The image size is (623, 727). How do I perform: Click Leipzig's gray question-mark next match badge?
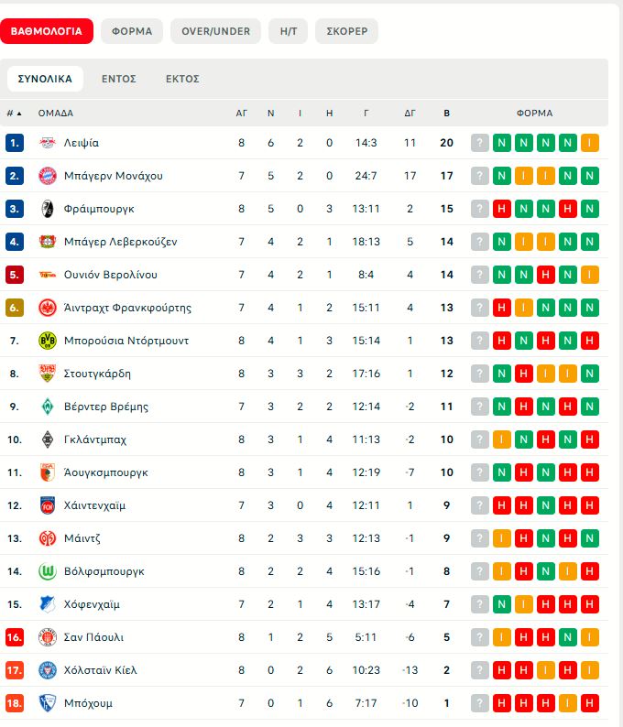(480, 143)
